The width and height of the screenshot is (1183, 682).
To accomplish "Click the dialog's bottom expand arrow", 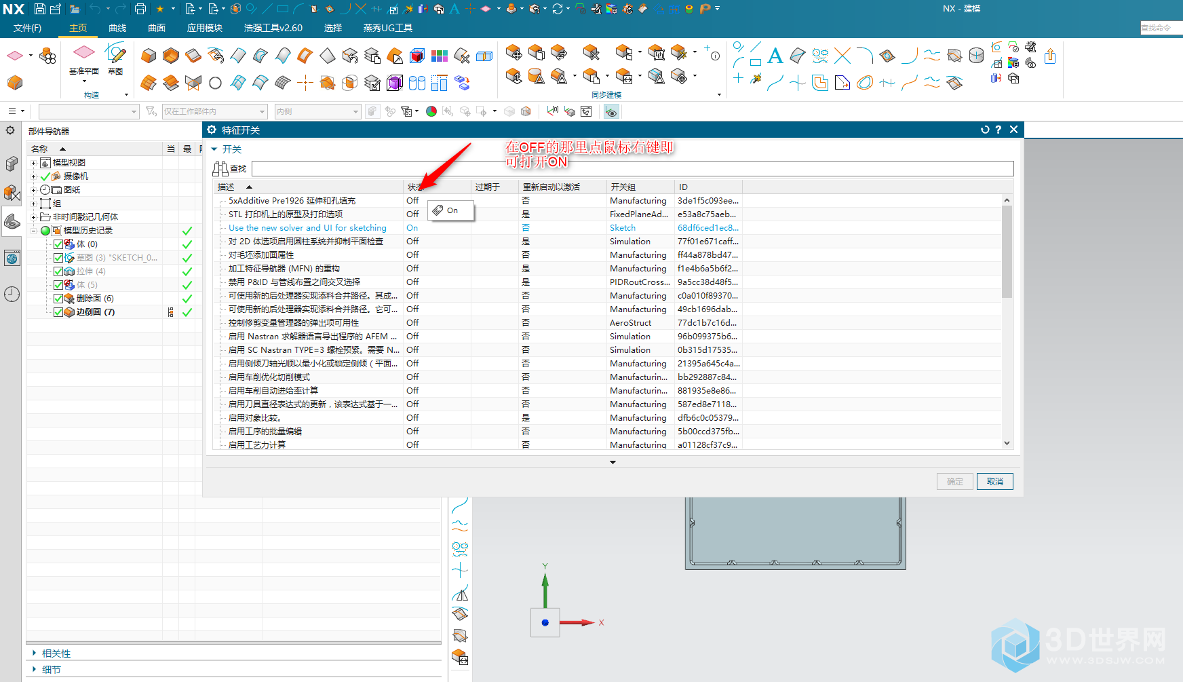I will 613,462.
